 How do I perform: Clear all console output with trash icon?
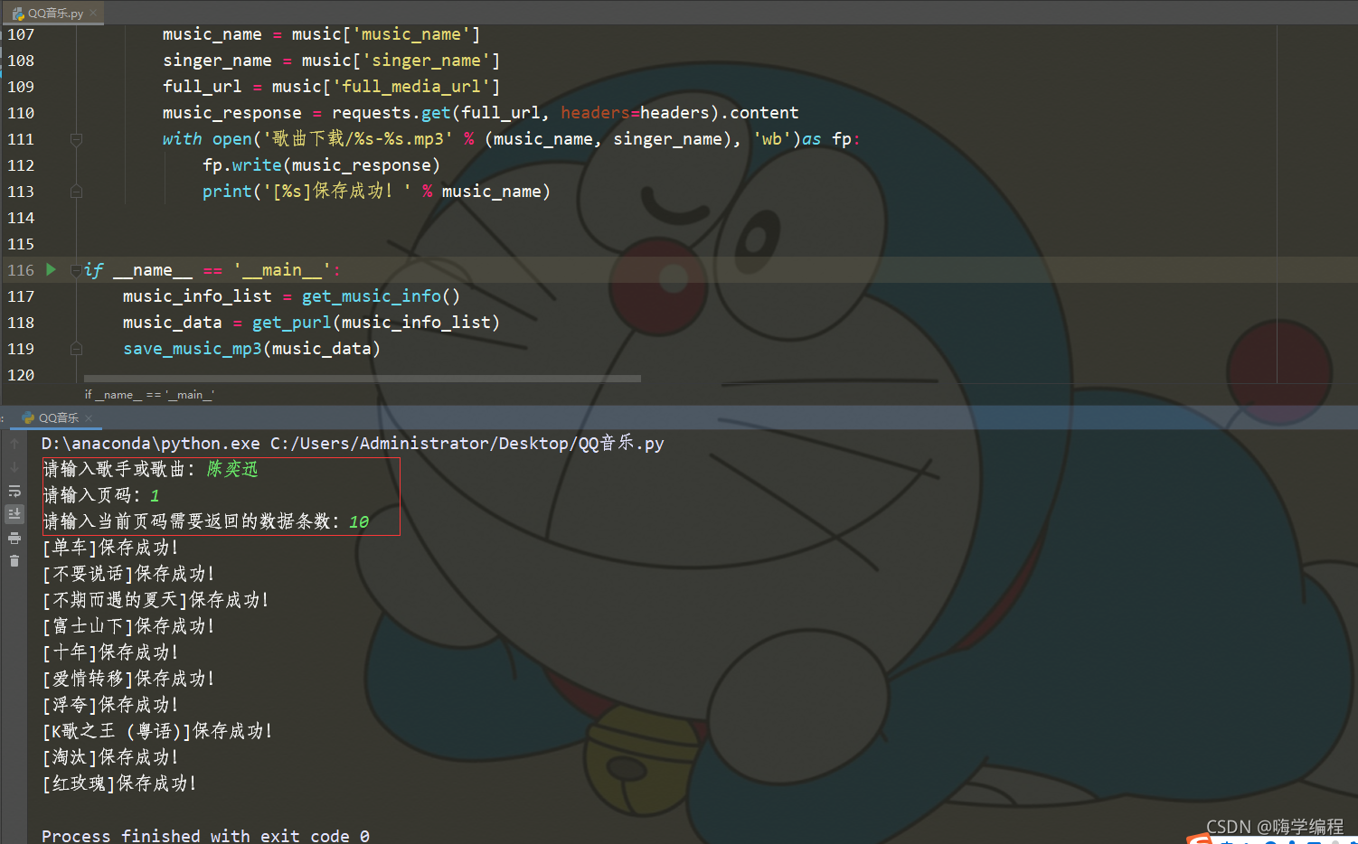pyautogui.click(x=14, y=561)
